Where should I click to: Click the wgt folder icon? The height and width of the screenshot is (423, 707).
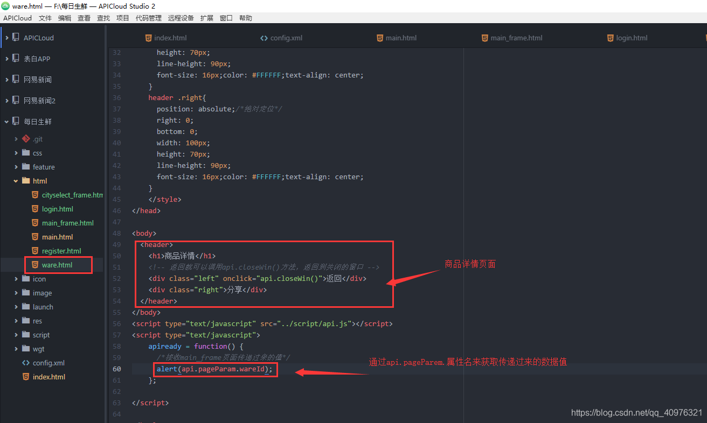pyautogui.click(x=25, y=349)
